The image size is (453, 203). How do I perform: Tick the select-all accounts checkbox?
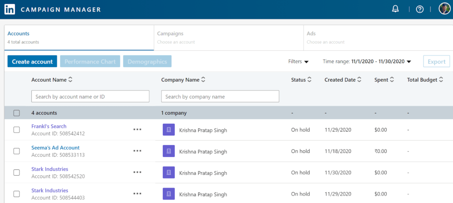17,113
